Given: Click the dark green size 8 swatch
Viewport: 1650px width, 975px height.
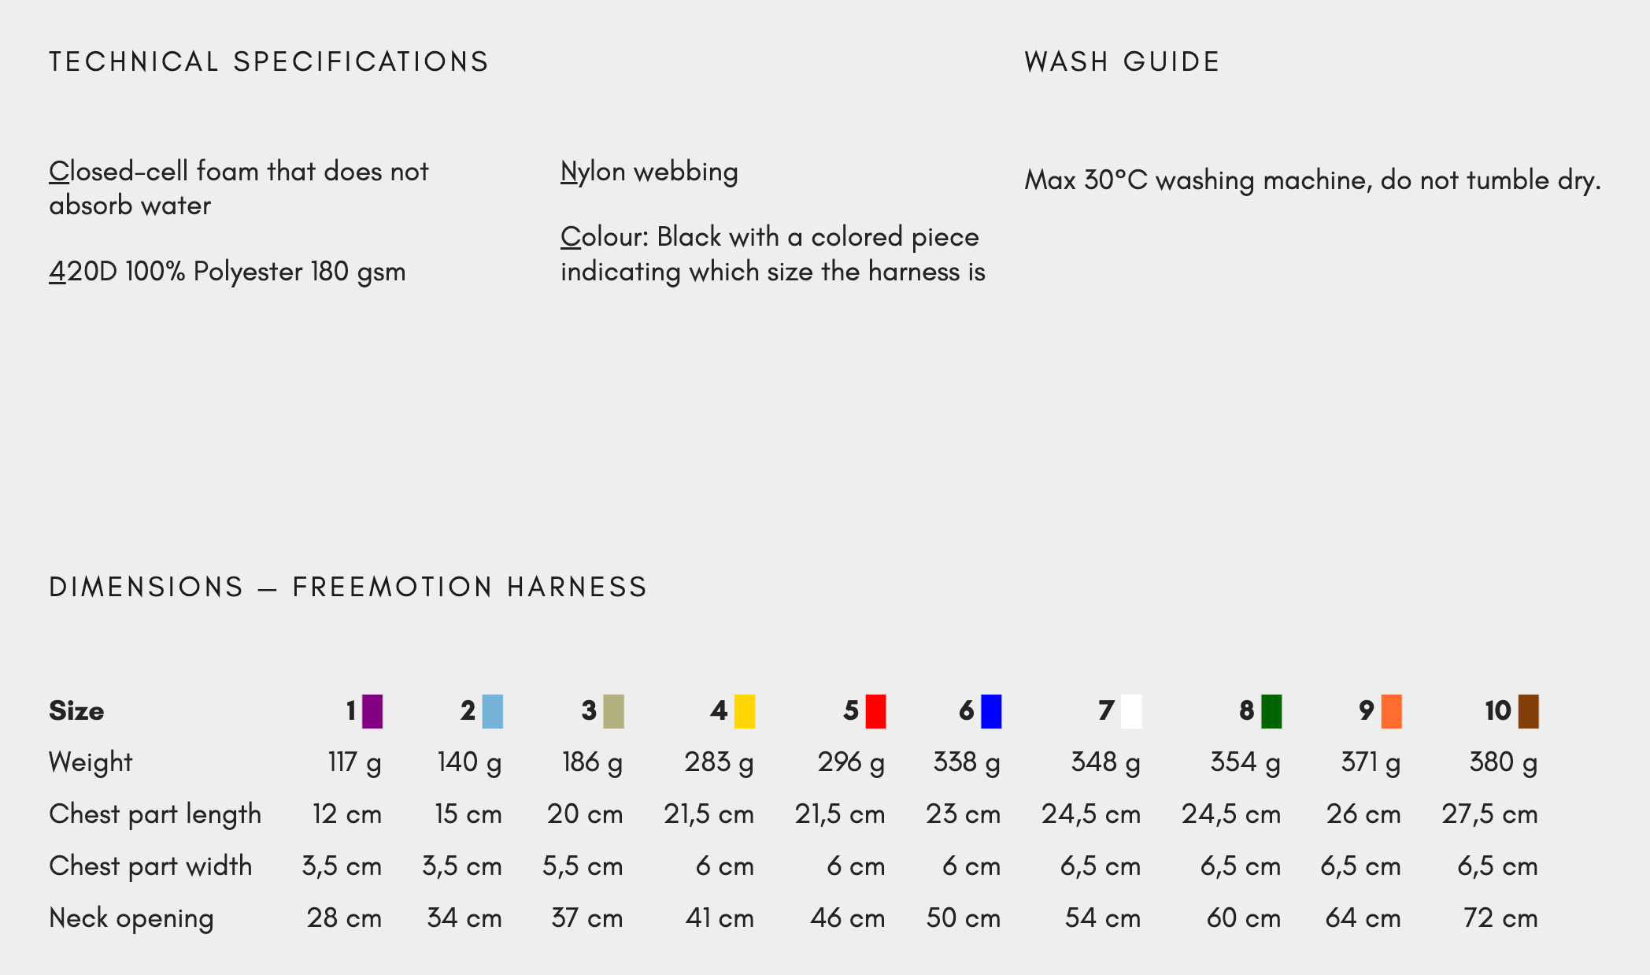Looking at the screenshot, I should [x=1271, y=711].
